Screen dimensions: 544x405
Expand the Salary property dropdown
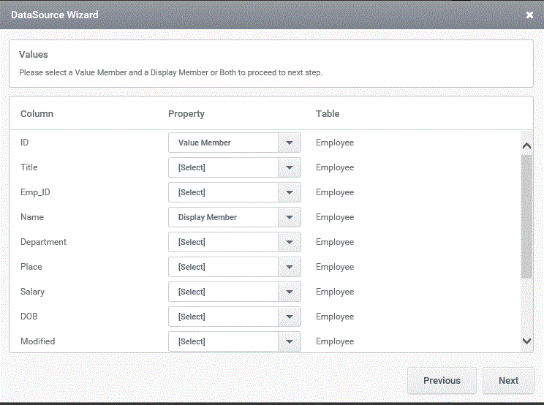pos(290,292)
